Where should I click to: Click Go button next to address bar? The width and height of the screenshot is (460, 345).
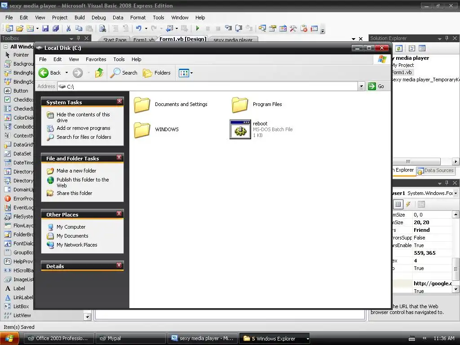tap(376, 86)
